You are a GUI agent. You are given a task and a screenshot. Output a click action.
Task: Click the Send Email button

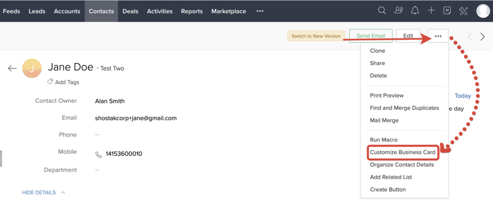pyautogui.click(x=371, y=36)
